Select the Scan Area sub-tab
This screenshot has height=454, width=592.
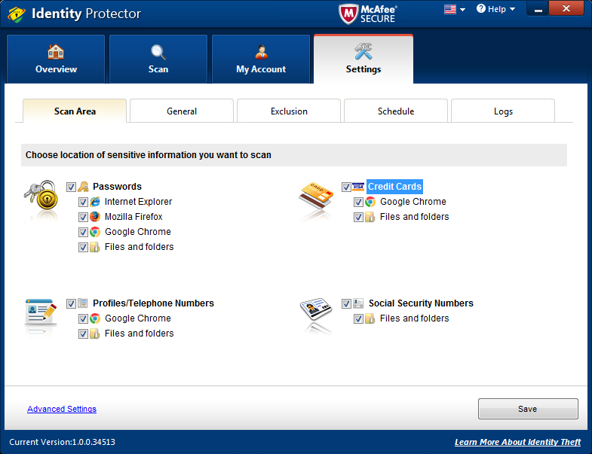click(x=75, y=111)
